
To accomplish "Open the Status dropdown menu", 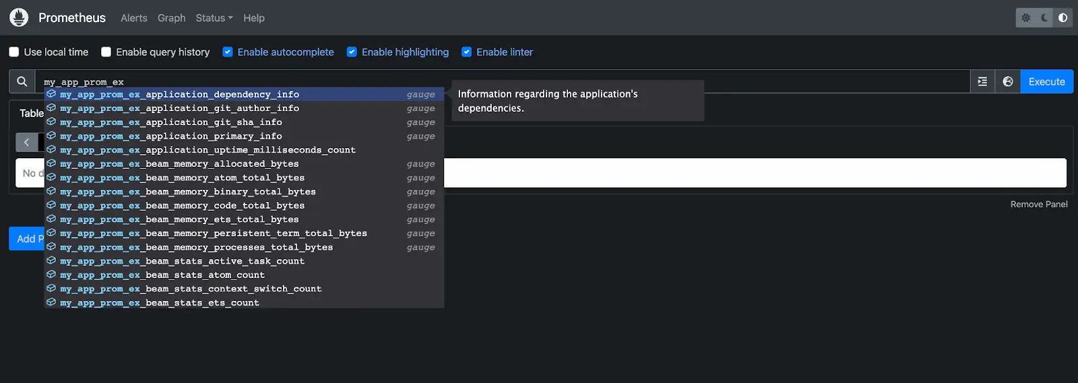I will [x=214, y=18].
